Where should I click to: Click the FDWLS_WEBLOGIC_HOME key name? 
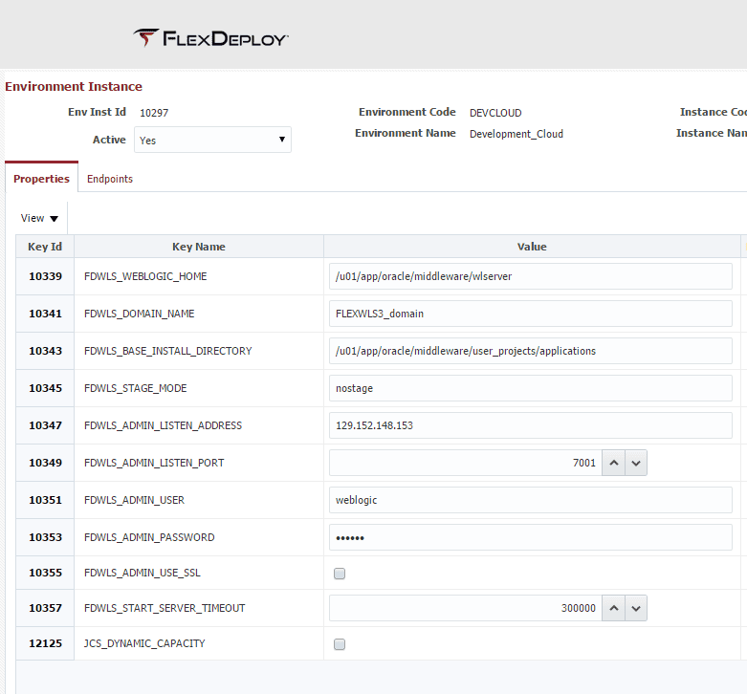coord(145,276)
